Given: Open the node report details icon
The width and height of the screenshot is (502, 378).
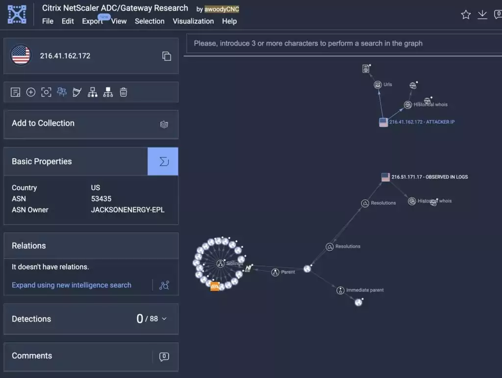Looking at the screenshot, I should coord(15,93).
